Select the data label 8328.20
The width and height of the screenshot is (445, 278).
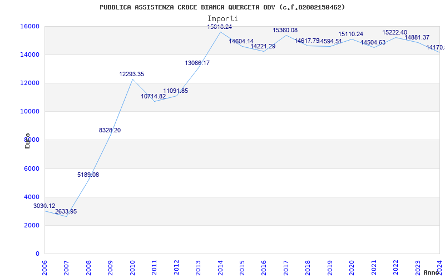click(x=110, y=131)
